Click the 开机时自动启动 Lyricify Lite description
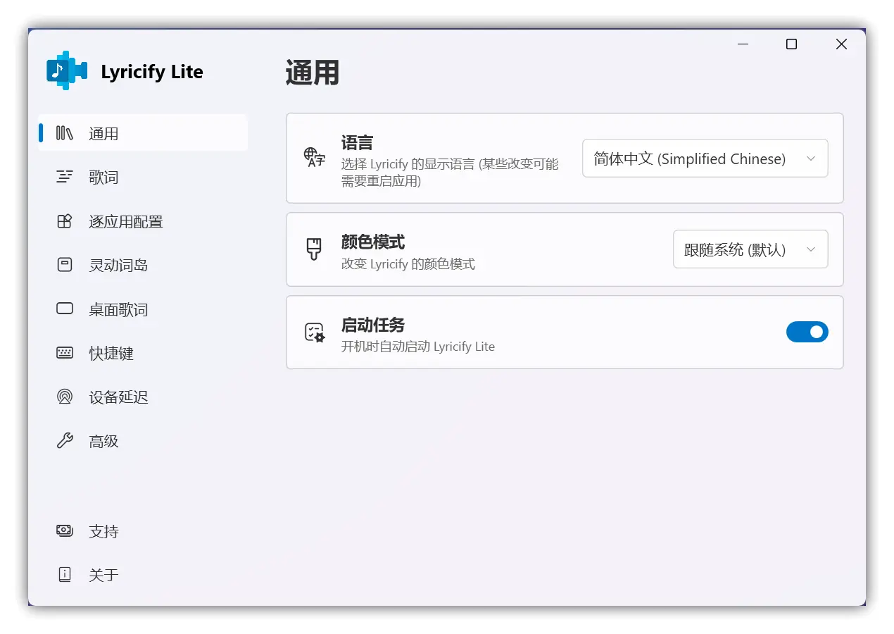Viewport: 894px width, 634px height. pyautogui.click(x=418, y=347)
